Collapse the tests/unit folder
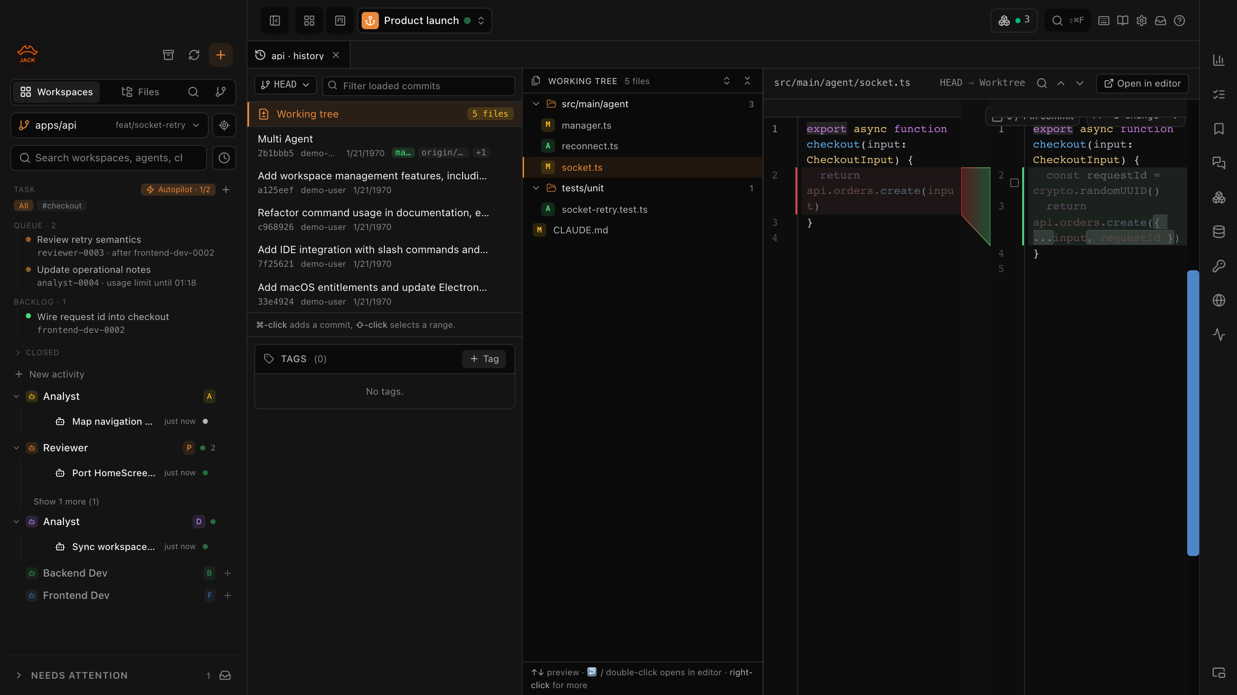 [x=536, y=188]
